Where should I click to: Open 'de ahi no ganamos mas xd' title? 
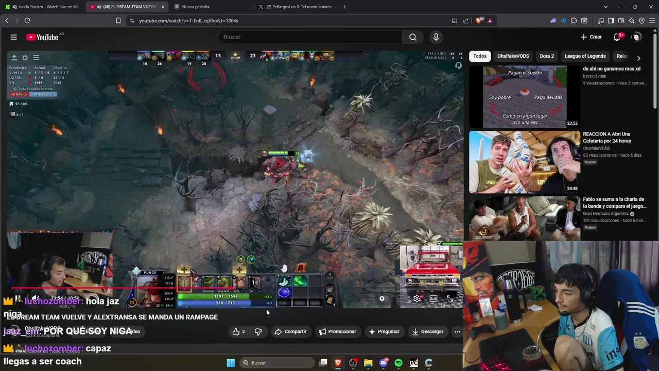[612, 69]
